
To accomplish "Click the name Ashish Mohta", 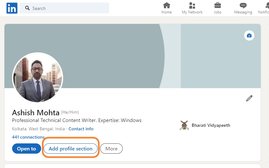I will [36, 113].
